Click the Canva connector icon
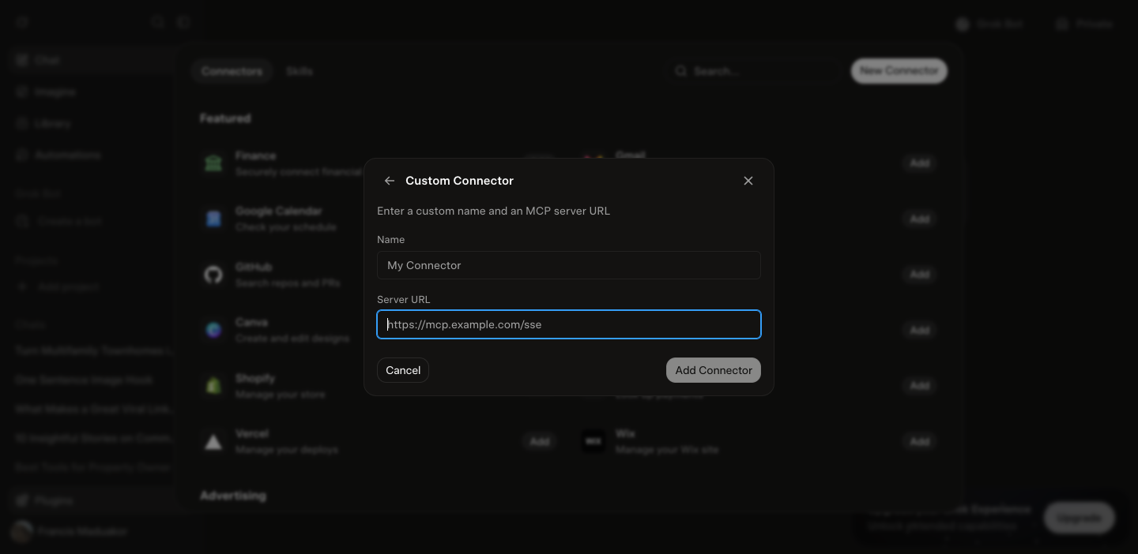 tap(213, 330)
